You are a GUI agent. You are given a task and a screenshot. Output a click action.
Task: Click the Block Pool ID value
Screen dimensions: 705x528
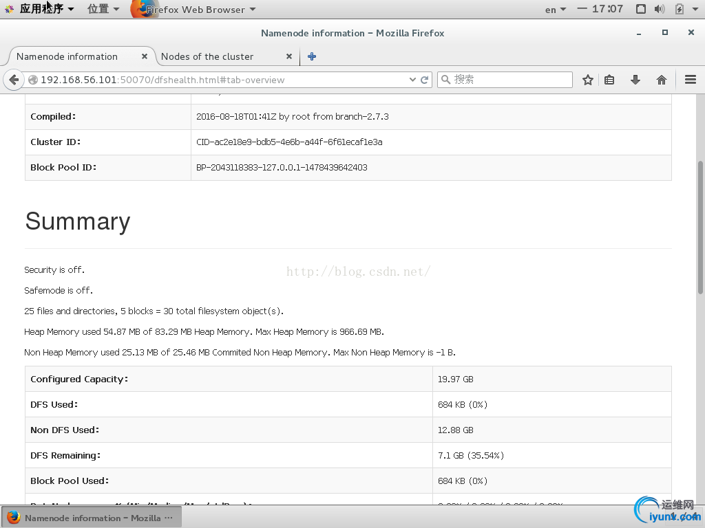coord(282,168)
